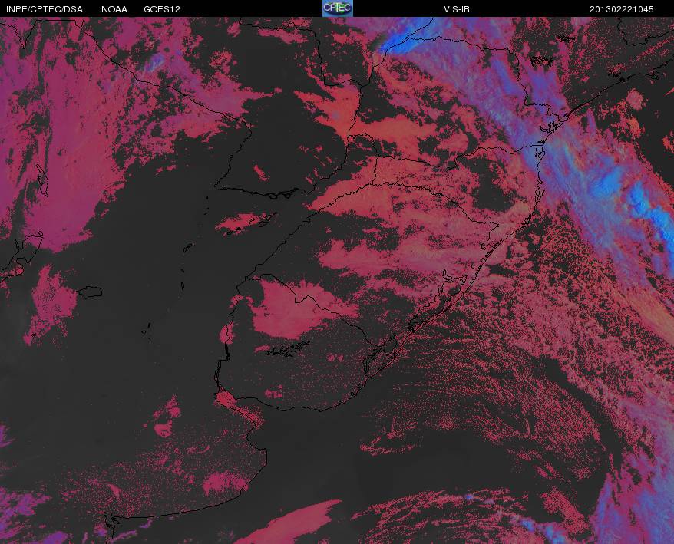
Task: Click the narrow elongated lake outline in the purple cloud area
Action: [x=42, y=180]
